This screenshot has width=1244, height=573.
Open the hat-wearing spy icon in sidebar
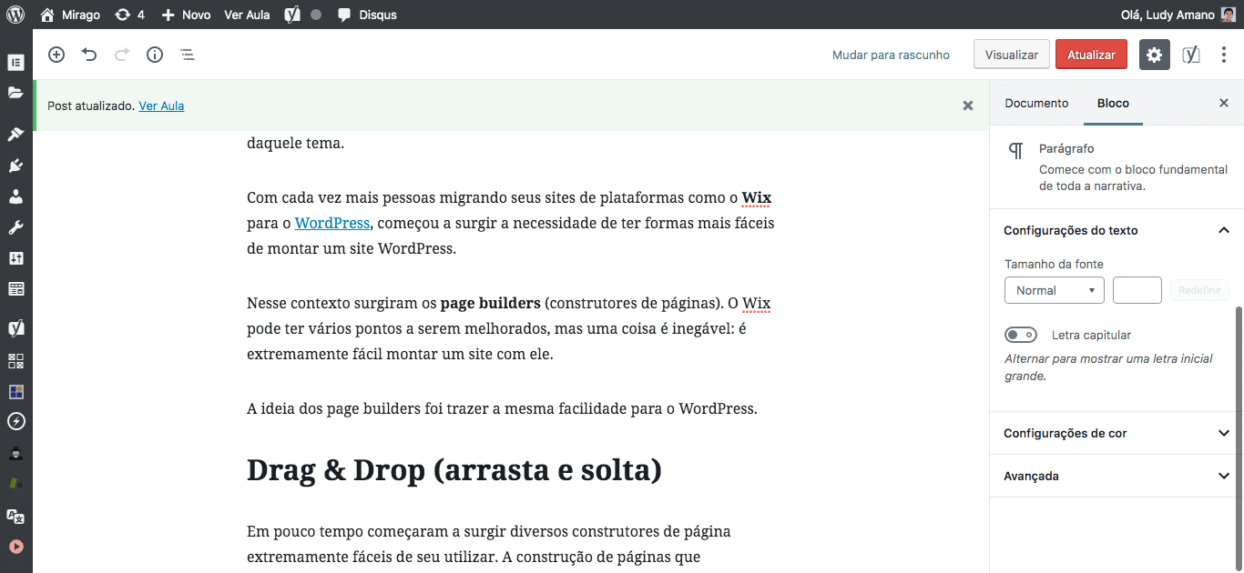(15, 453)
